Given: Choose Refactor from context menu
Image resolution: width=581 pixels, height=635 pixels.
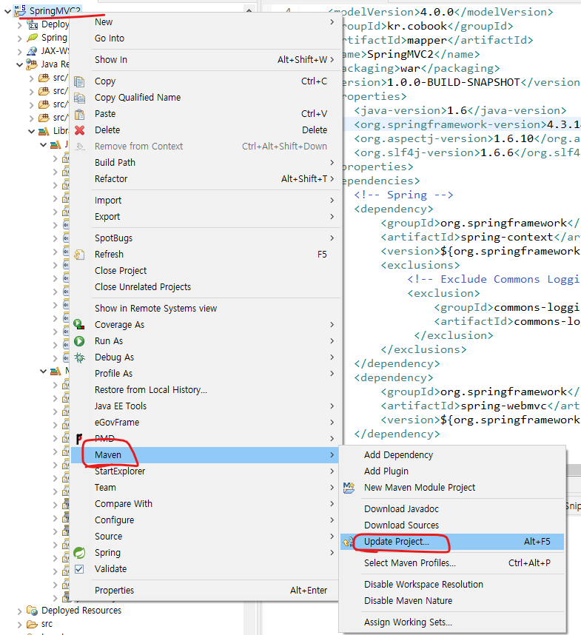Looking at the screenshot, I should click(205, 178).
